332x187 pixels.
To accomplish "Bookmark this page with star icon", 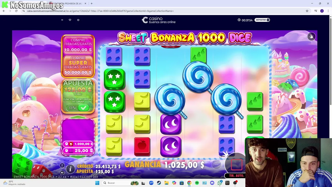I will 307,11.
